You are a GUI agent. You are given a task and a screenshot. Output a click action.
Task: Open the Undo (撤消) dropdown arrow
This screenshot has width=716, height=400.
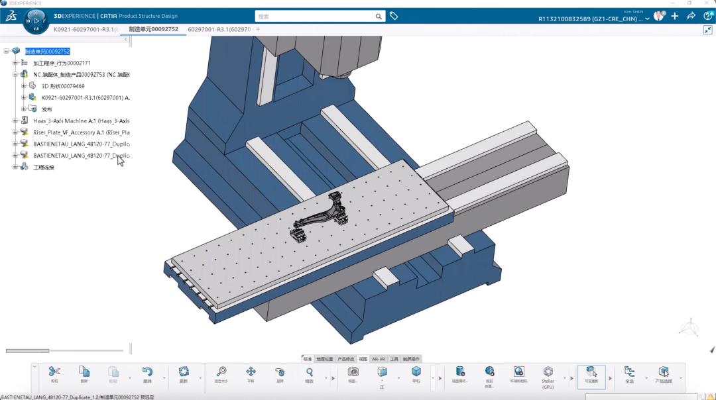coord(164,379)
